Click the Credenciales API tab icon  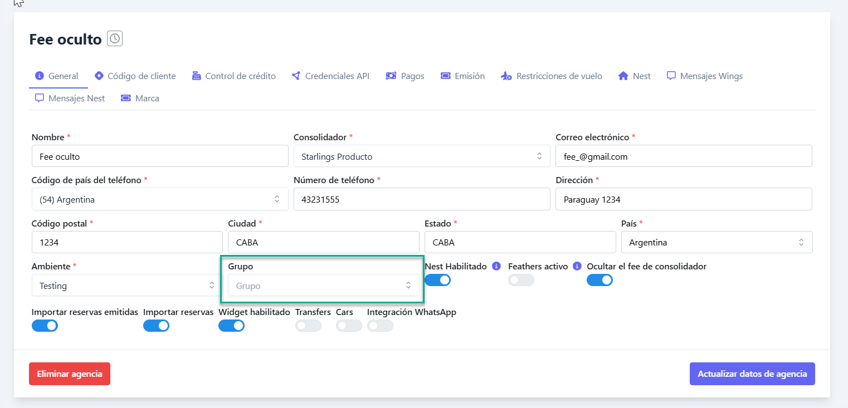click(296, 76)
